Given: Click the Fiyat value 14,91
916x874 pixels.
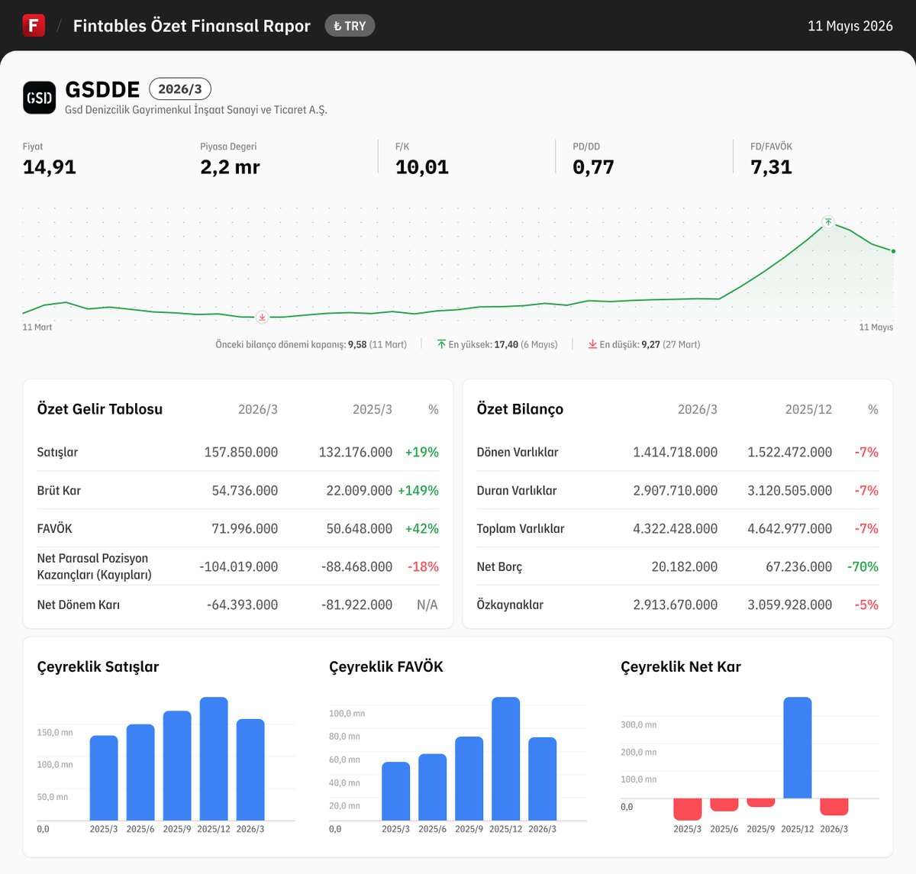Looking at the screenshot, I should [x=50, y=167].
